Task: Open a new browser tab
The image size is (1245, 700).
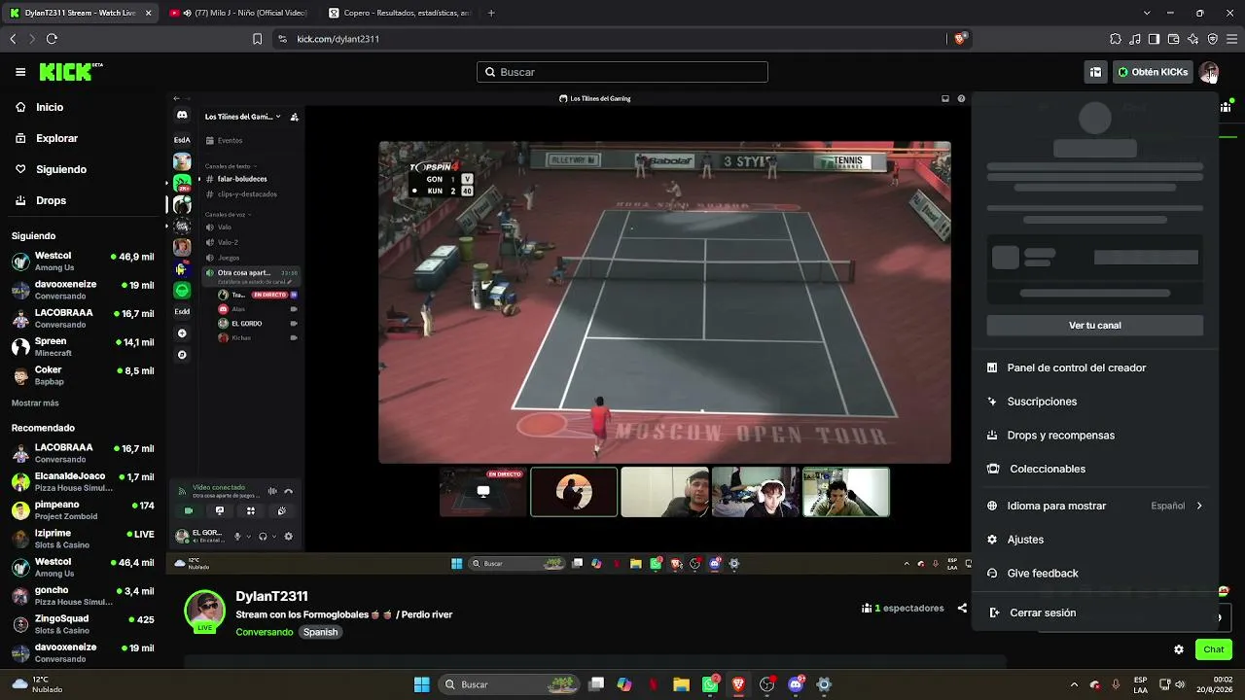Action: click(491, 13)
